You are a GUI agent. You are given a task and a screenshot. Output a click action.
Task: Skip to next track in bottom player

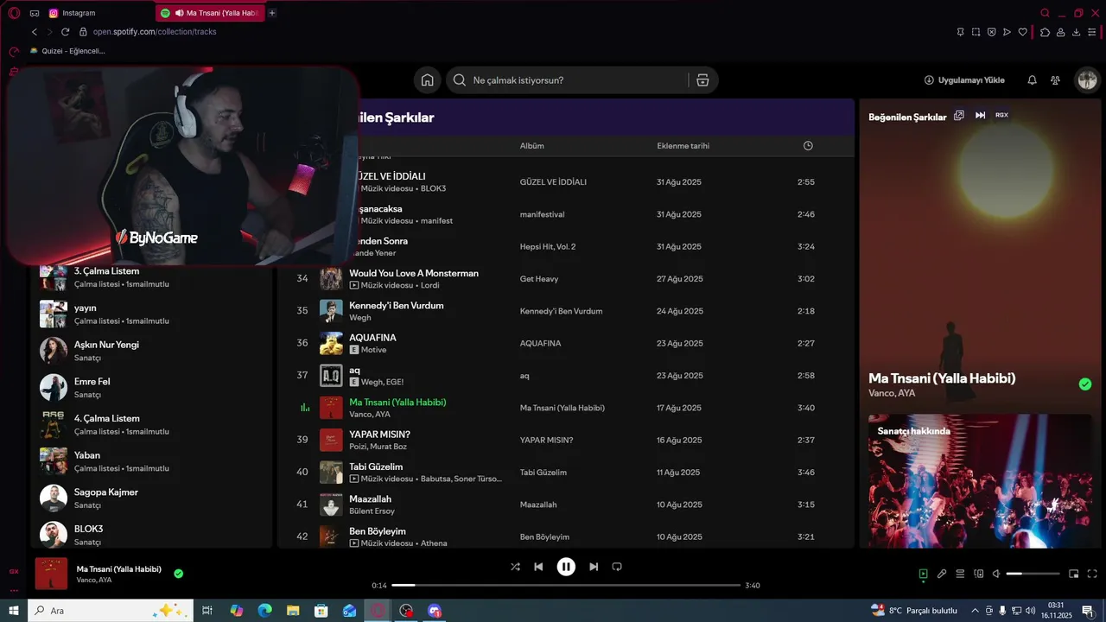594,567
